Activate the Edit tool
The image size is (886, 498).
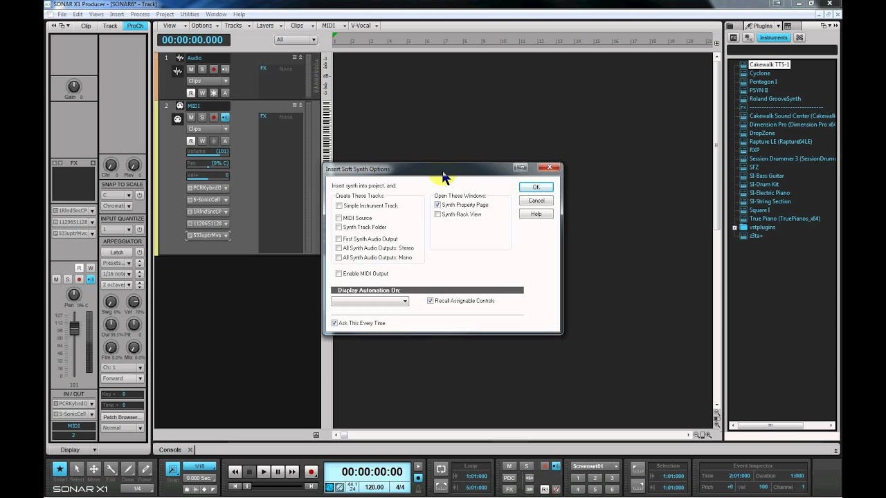click(111, 469)
